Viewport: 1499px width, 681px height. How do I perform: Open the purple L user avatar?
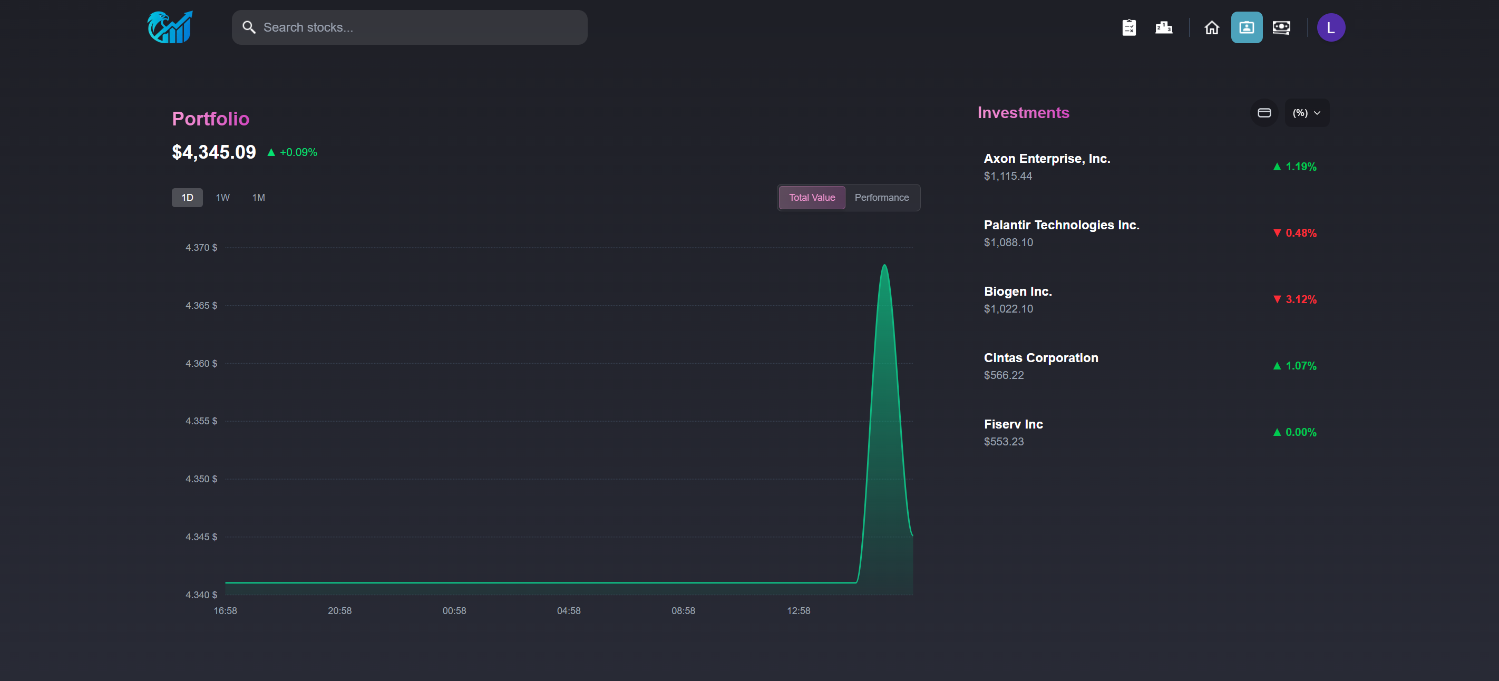click(1330, 27)
